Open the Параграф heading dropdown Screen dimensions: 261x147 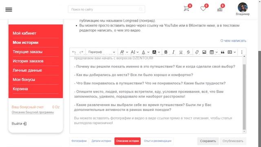(x=102, y=52)
